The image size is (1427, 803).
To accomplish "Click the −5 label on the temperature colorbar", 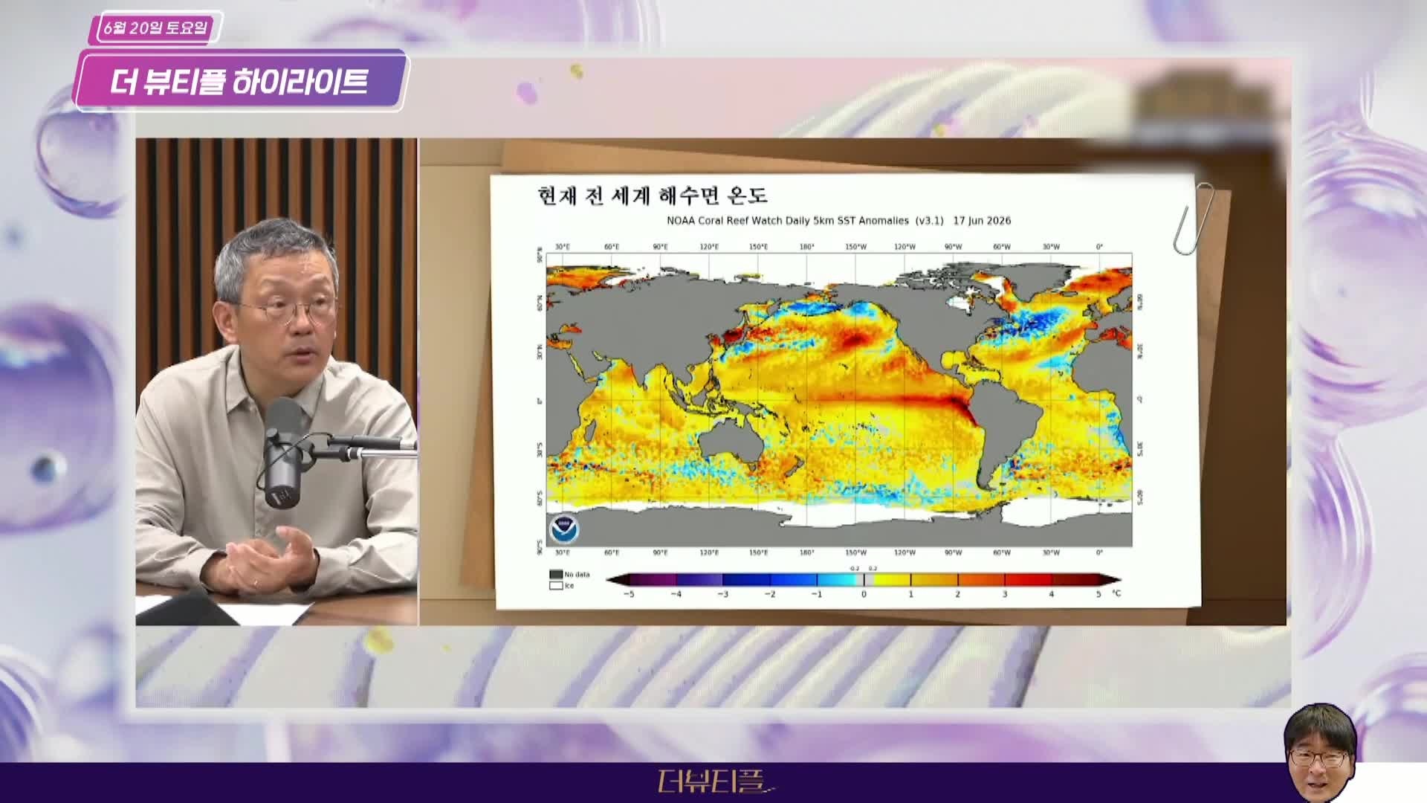I will pyautogui.click(x=629, y=594).
